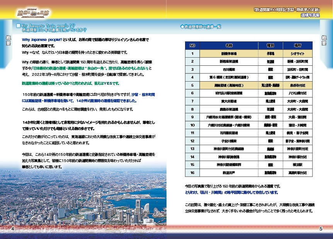Screen dimensions: 333x239
Task: Click the blue wave graphic at page bottom
Action: pos(166,236)
